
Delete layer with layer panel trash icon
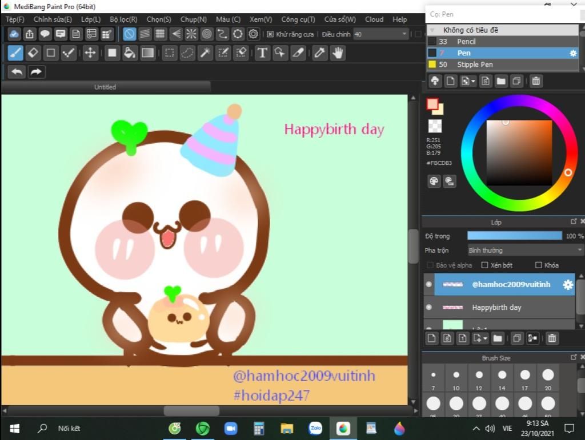click(552, 338)
